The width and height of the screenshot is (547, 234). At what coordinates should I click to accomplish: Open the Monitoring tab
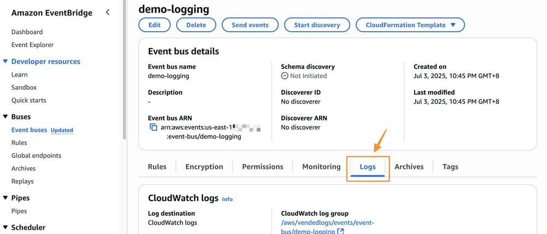(x=321, y=167)
